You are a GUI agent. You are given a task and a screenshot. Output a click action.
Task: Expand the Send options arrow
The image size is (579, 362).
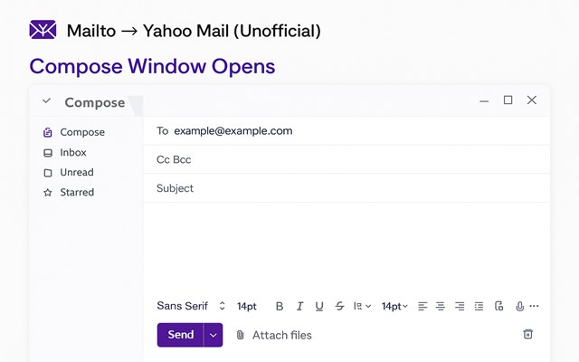pyautogui.click(x=214, y=335)
